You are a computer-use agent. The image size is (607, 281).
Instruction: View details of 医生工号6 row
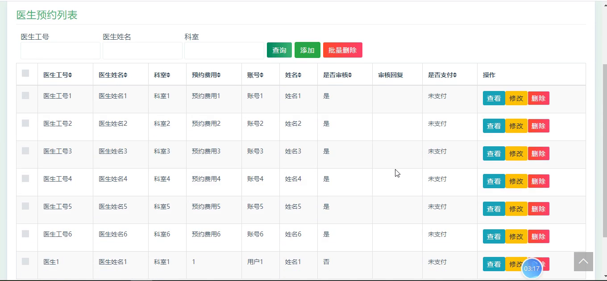494,236
